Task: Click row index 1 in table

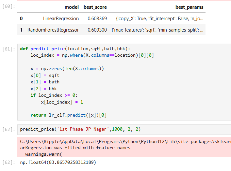Action: pos(21,30)
